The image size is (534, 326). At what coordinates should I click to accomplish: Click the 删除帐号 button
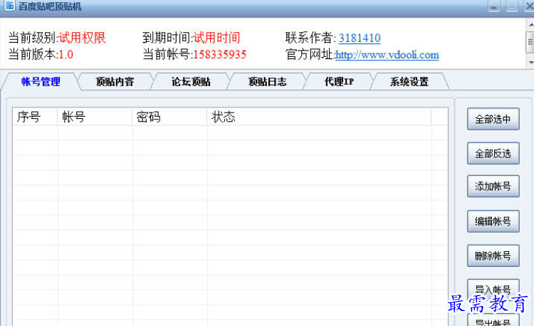coord(493,256)
